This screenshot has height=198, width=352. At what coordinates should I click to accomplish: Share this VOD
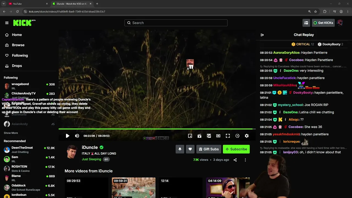point(235,160)
